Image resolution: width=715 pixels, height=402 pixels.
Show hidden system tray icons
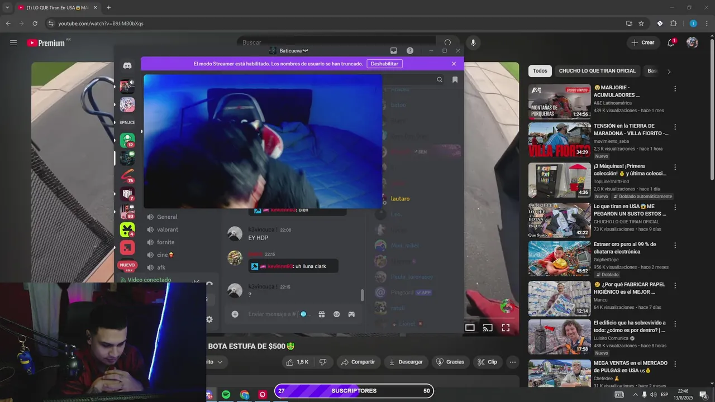point(635,395)
